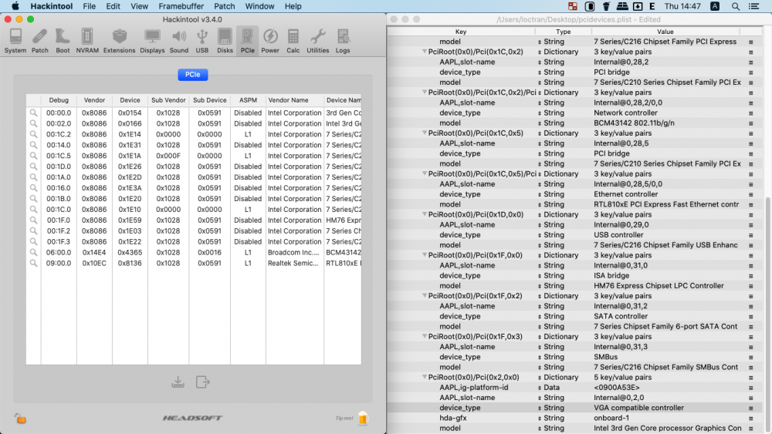Click Internal@0,31,2 slot-name value
The width and height of the screenshot is (772, 434).
click(x=621, y=306)
